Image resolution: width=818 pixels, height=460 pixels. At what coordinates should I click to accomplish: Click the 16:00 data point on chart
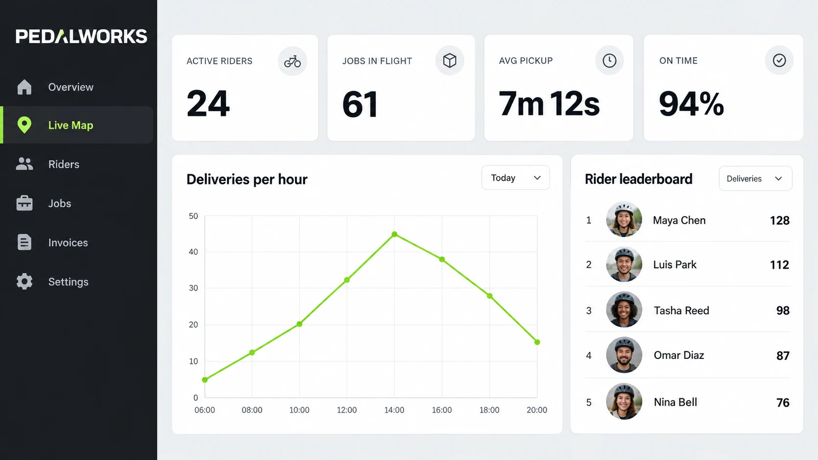tap(442, 260)
